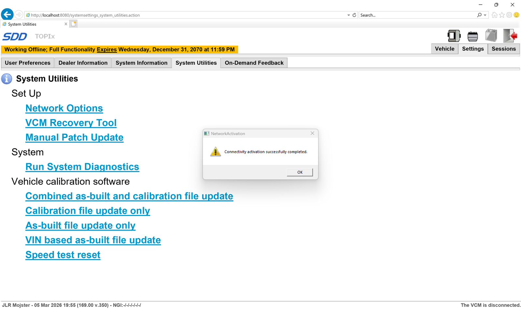521x309 pixels.
Task: Click the grey battery status icon
Action: [x=491, y=35]
